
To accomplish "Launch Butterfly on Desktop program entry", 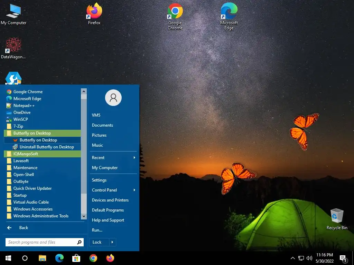I will 42,140.
